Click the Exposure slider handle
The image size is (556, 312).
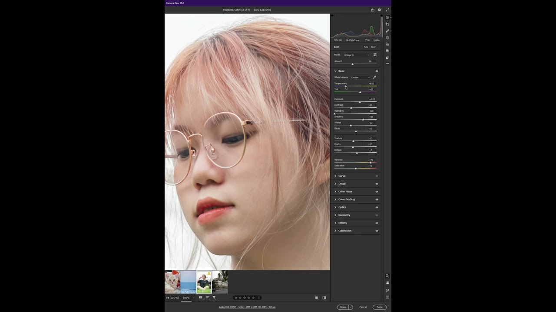[x=360, y=102]
